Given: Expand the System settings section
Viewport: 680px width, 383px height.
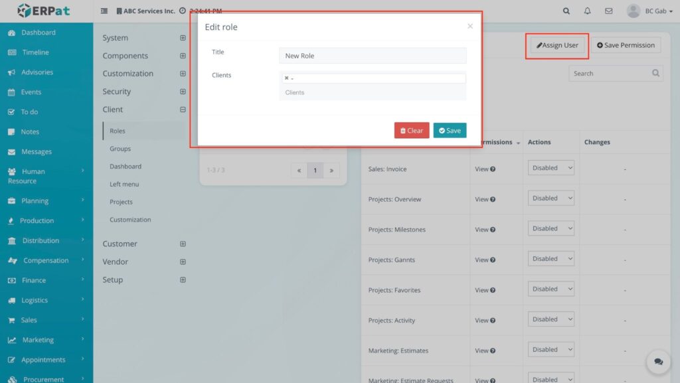Looking at the screenshot, I should 183,38.
